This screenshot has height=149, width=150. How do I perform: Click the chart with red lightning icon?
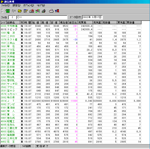coord(32,11)
